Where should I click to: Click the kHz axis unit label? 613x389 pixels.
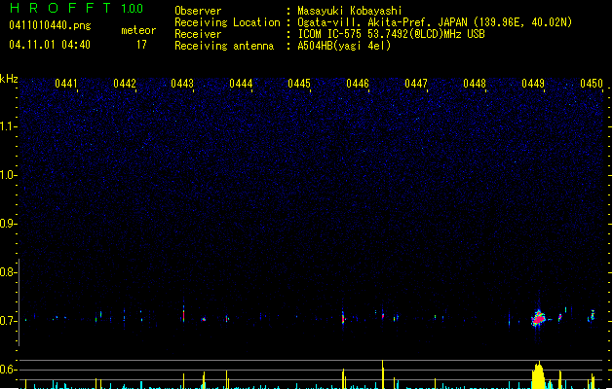[9, 79]
